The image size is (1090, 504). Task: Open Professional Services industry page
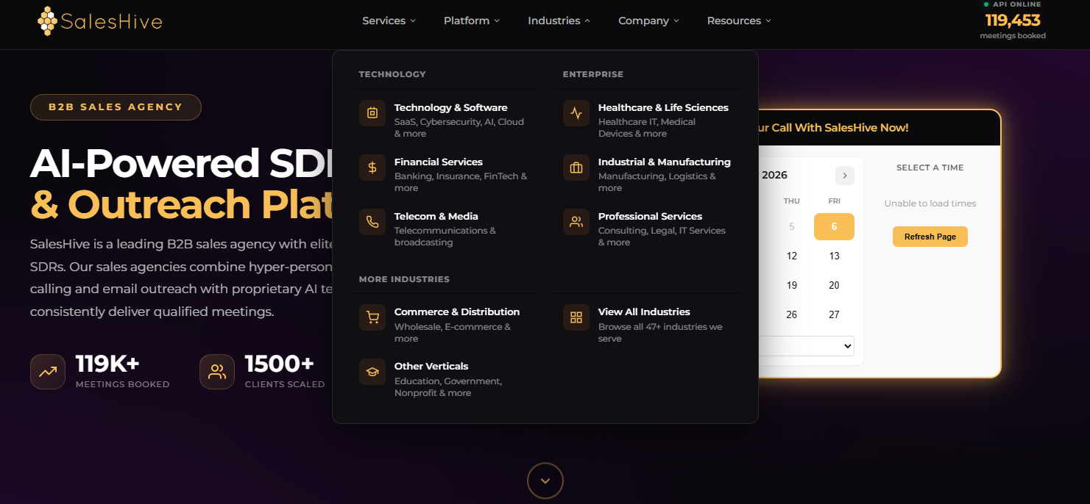tap(648, 228)
